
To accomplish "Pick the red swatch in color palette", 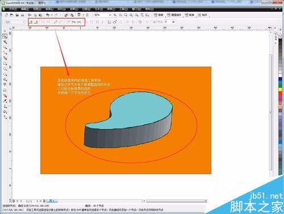I will 281,93.
